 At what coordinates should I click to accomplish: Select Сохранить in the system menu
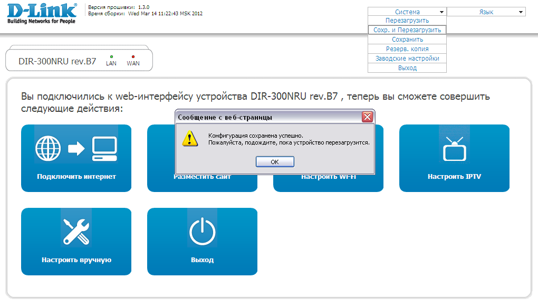click(407, 40)
